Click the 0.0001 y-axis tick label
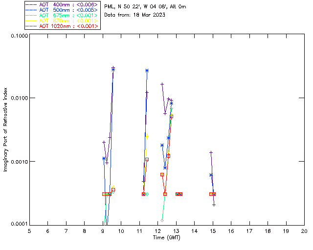Image resolution: width=313 pixels, height=250 pixels. 19,224
